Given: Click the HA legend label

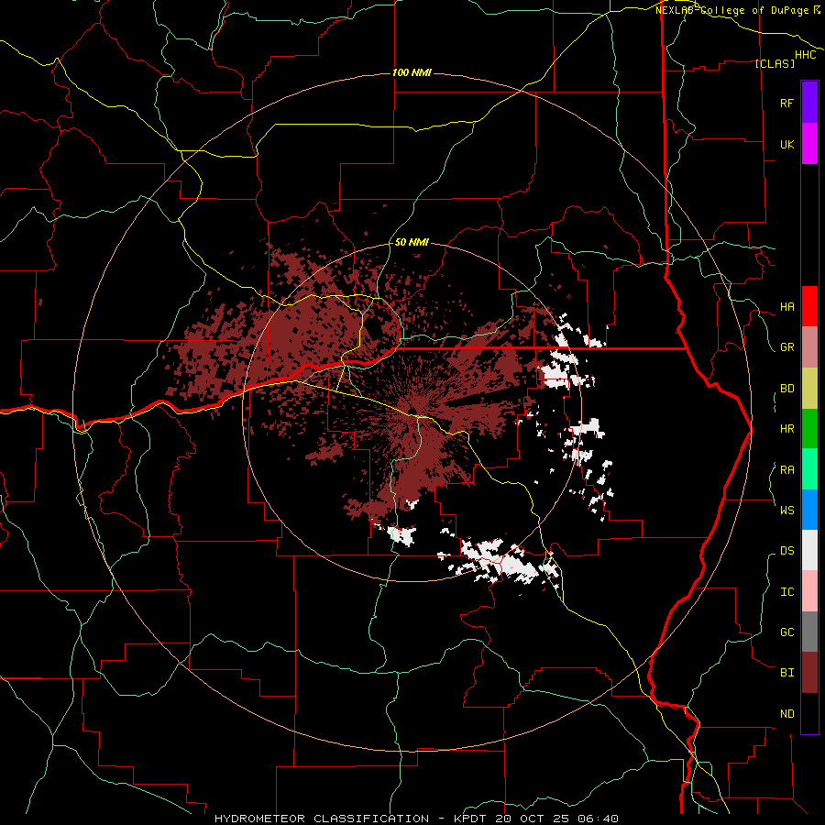Looking at the screenshot, I should click(786, 306).
